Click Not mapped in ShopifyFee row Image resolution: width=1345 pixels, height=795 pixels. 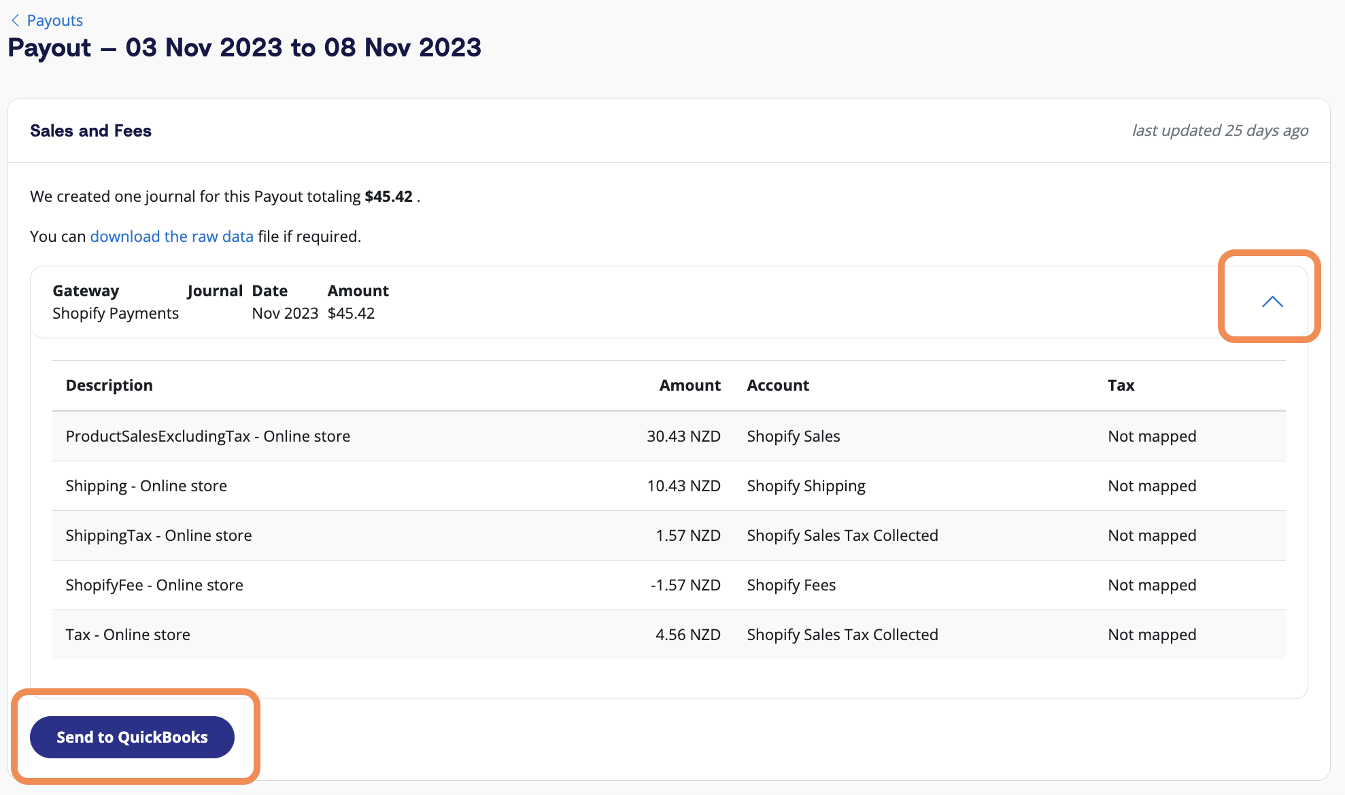[x=1152, y=585]
